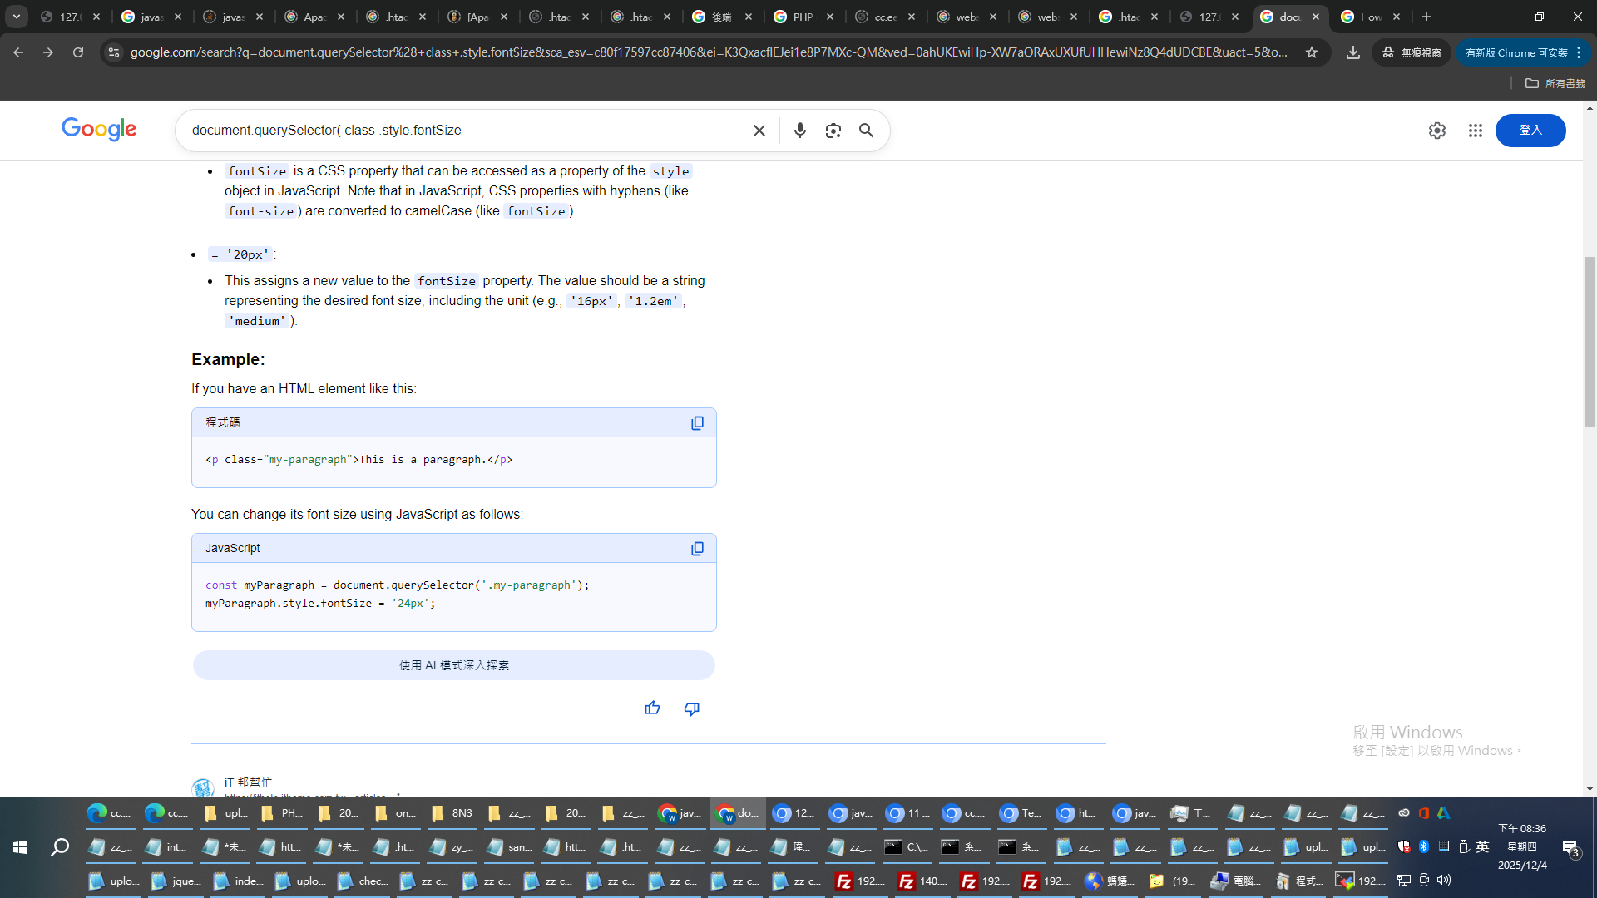
Task: Click inside the Google search input field
Action: pyautogui.click(x=466, y=131)
